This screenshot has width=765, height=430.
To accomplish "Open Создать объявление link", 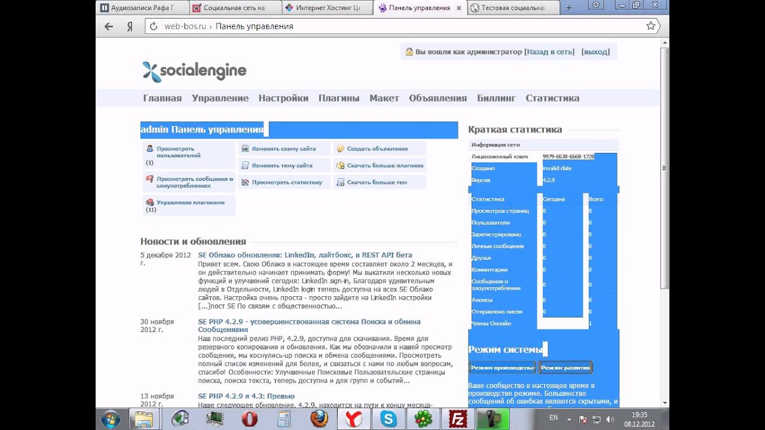I will point(378,149).
